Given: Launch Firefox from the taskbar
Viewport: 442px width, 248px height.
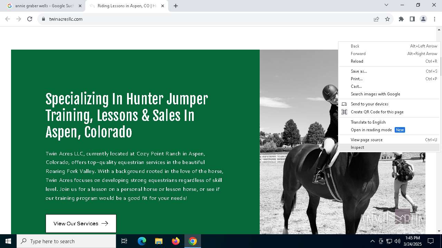Looking at the screenshot, I should 176,241.
